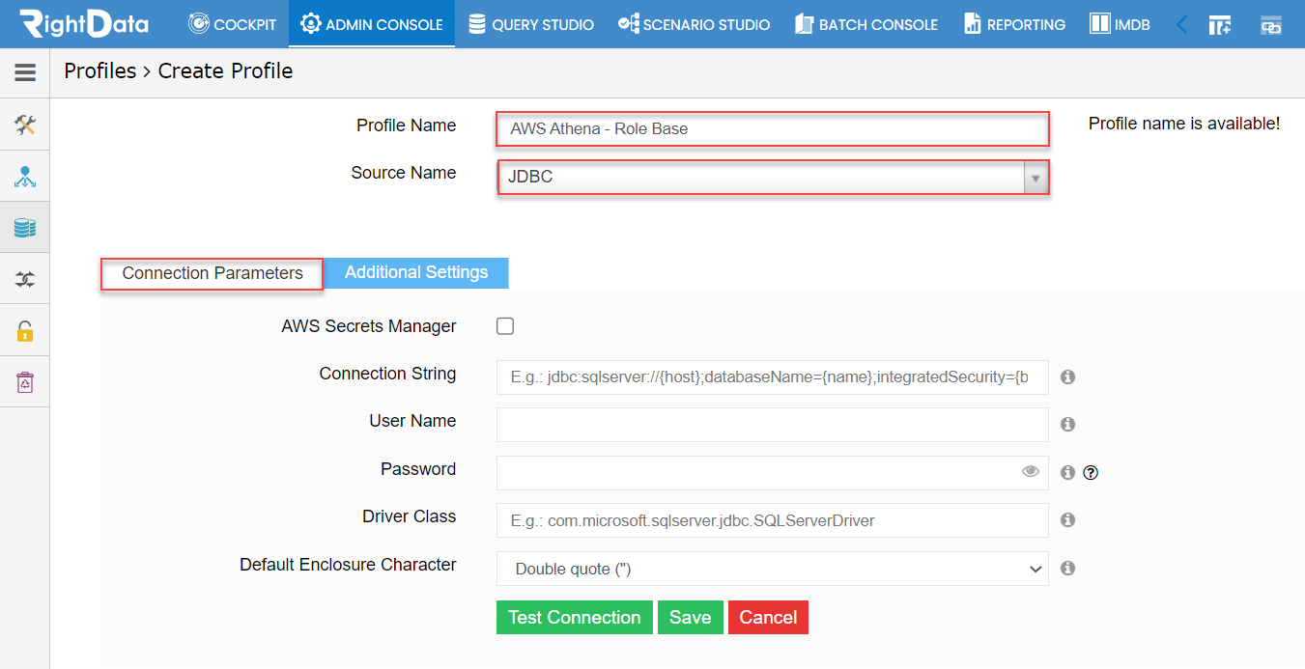Viewport: 1305px width, 669px height.
Task: Toggle password visibility eye icon
Action: tap(1031, 472)
